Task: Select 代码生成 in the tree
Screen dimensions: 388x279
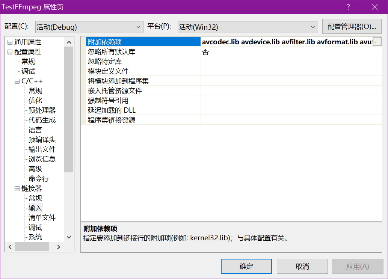Action: [42, 120]
